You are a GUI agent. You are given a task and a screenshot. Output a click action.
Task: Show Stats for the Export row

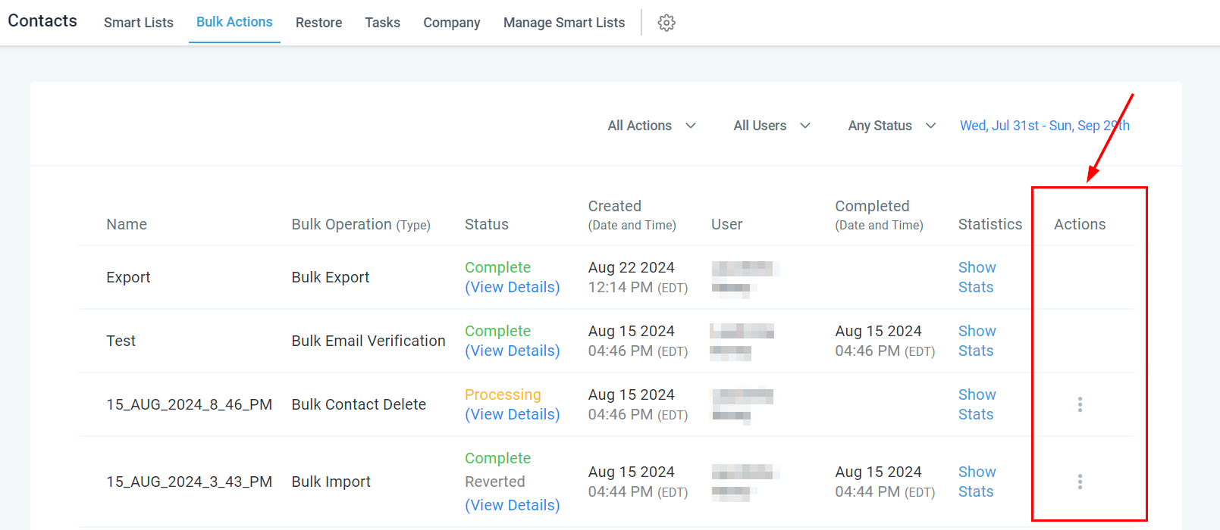(x=977, y=277)
